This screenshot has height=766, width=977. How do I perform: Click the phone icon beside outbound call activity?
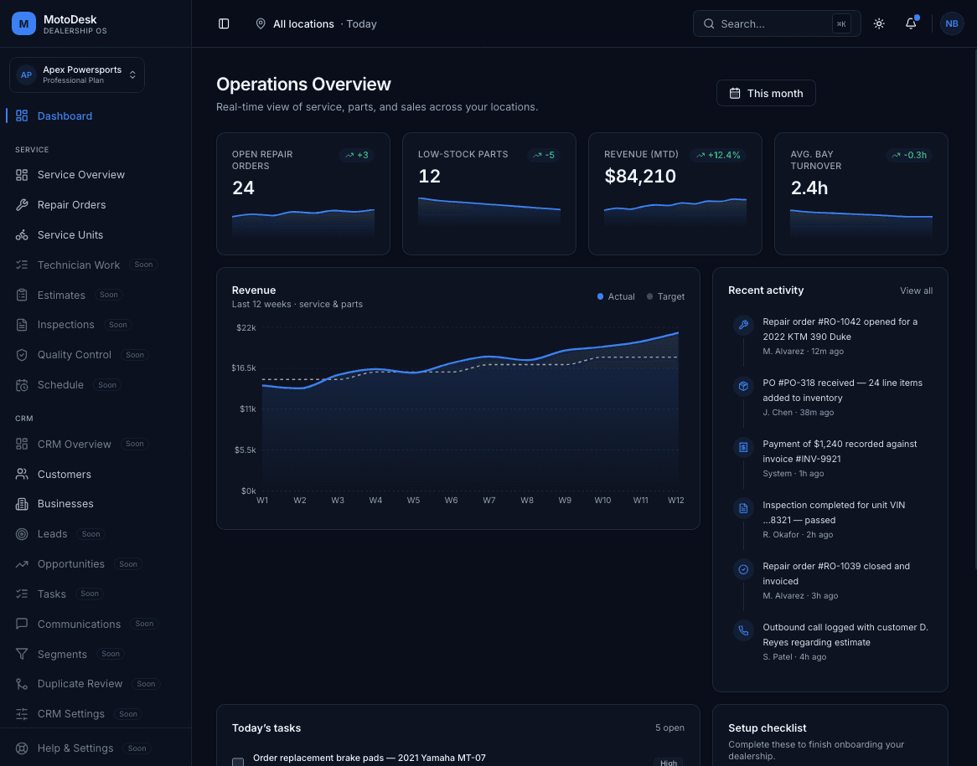click(x=743, y=630)
